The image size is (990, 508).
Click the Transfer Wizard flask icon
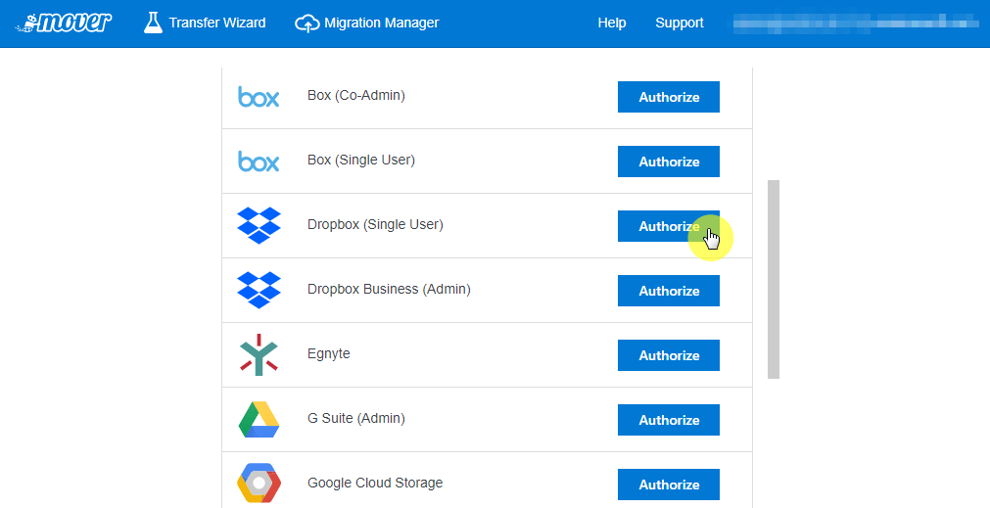[153, 23]
